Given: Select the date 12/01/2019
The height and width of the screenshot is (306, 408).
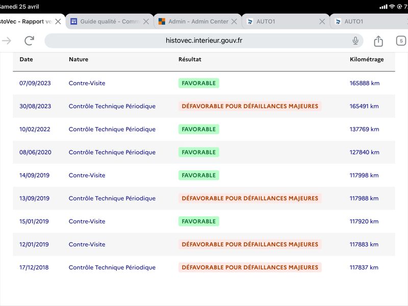Looking at the screenshot, I should tap(34, 244).
